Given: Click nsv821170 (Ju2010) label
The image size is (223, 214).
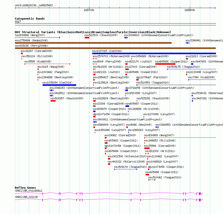Looking at the screenshot, I should point(139,61).
